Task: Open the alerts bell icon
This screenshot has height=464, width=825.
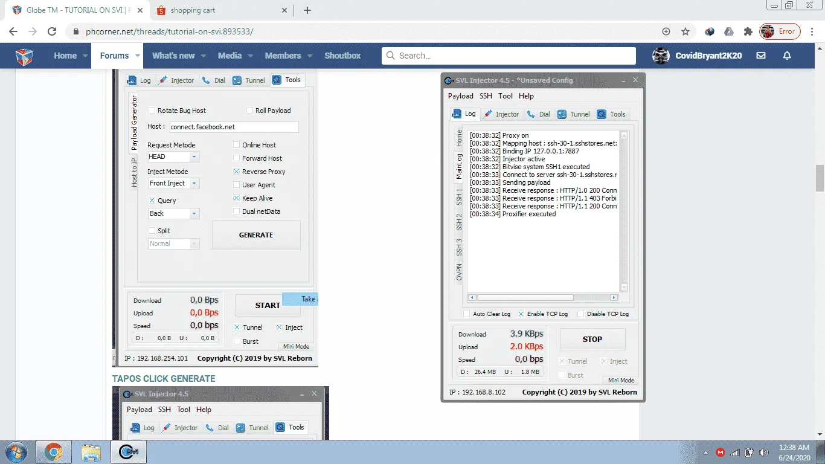Action: pyautogui.click(x=787, y=56)
